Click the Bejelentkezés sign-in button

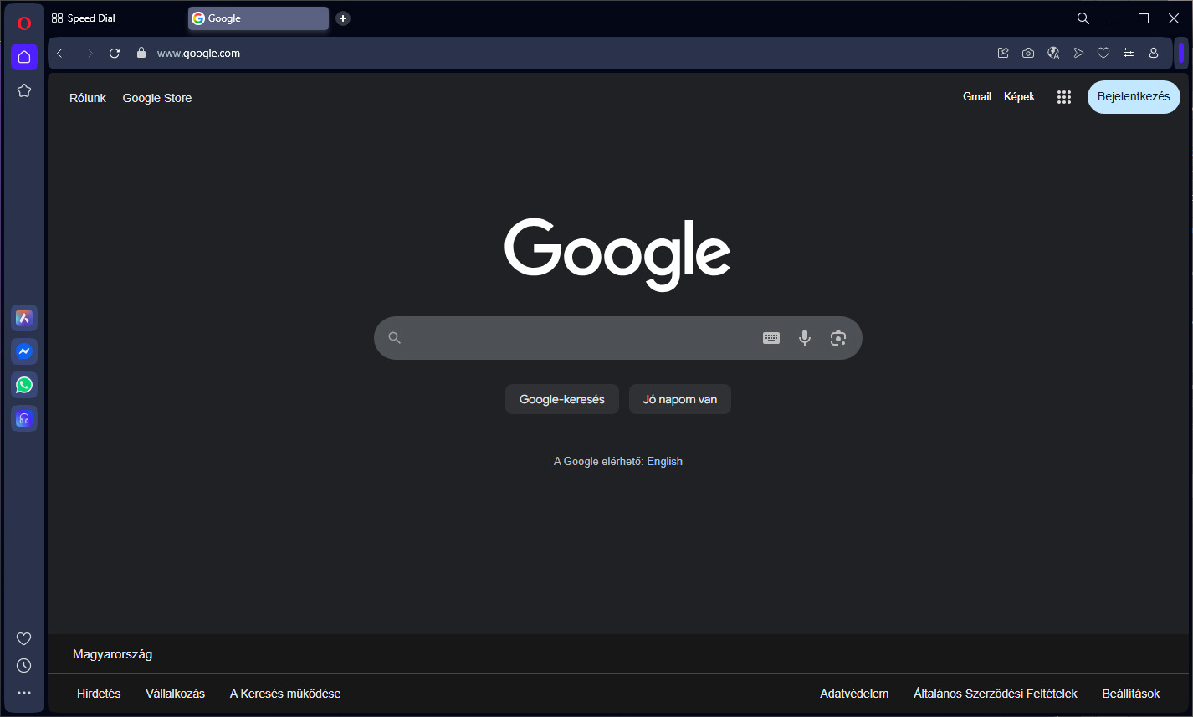(1133, 97)
